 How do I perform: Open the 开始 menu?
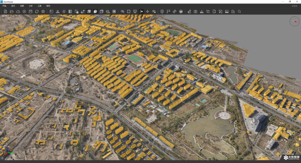[4, 6]
